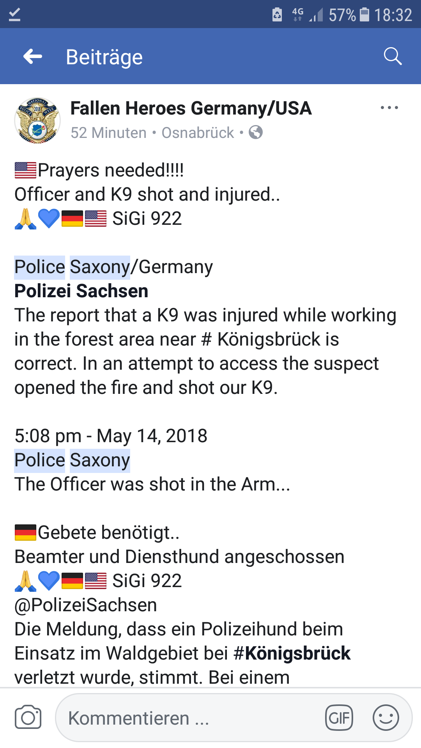Tap the camera icon to attach photo

[x=28, y=718]
